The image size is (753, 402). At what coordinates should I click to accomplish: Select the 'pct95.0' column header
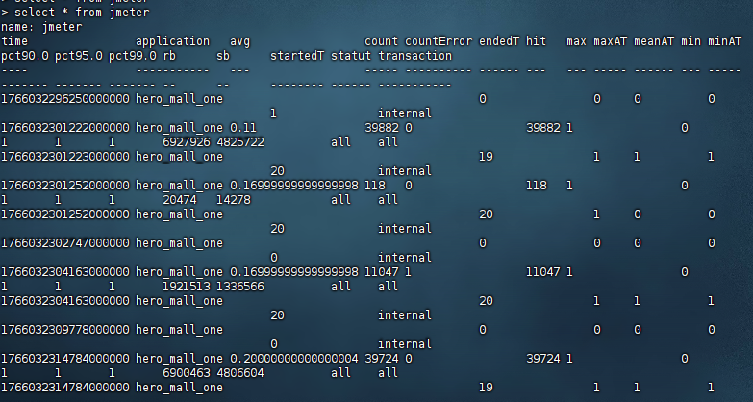78,56
